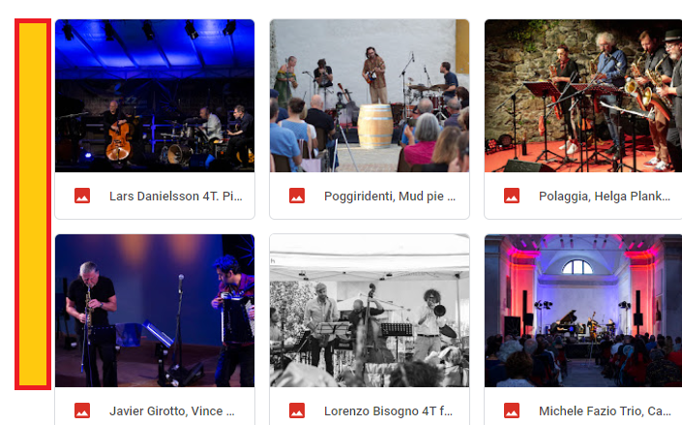
Task: Select the Polaggia, Helga Plank... filename
Action: pos(605,197)
